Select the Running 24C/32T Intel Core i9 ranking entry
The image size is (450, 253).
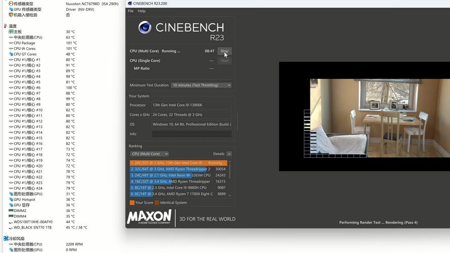pyautogui.click(x=178, y=163)
